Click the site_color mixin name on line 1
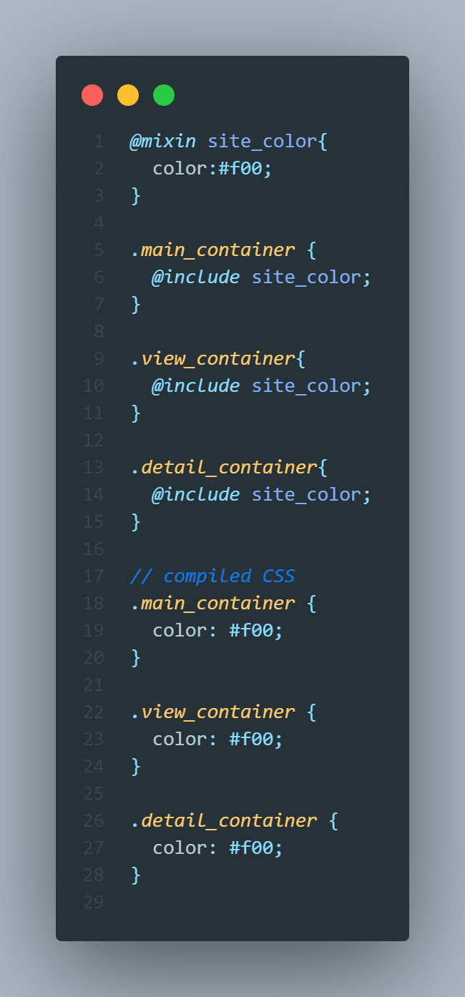Image resolution: width=465 pixels, height=997 pixels. point(262,141)
